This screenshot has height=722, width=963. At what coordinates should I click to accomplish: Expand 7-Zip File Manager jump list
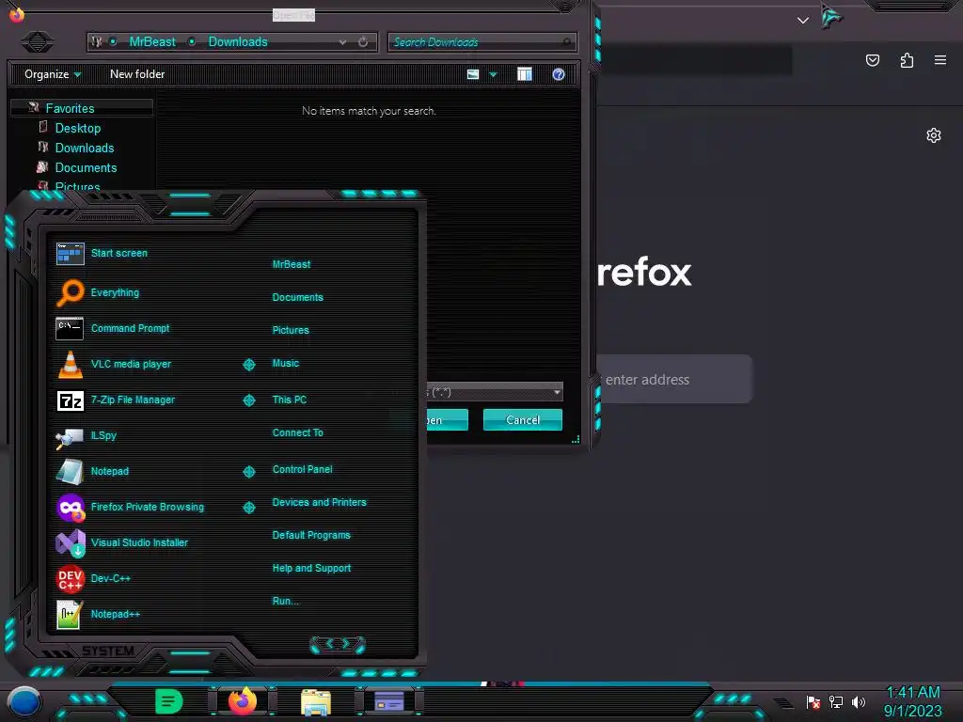tap(248, 400)
